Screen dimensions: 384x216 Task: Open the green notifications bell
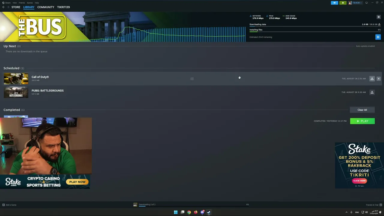point(343,3)
